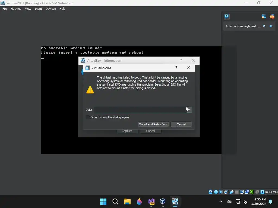Select the Auto capture keyboard notification text
278x208 pixels.
pyautogui.click(x=242, y=26)
